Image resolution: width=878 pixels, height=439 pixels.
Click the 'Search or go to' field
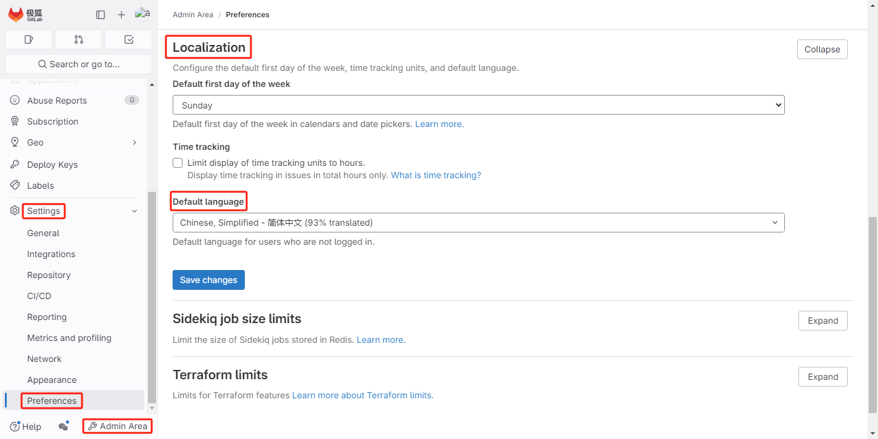[x=78, y=64]
